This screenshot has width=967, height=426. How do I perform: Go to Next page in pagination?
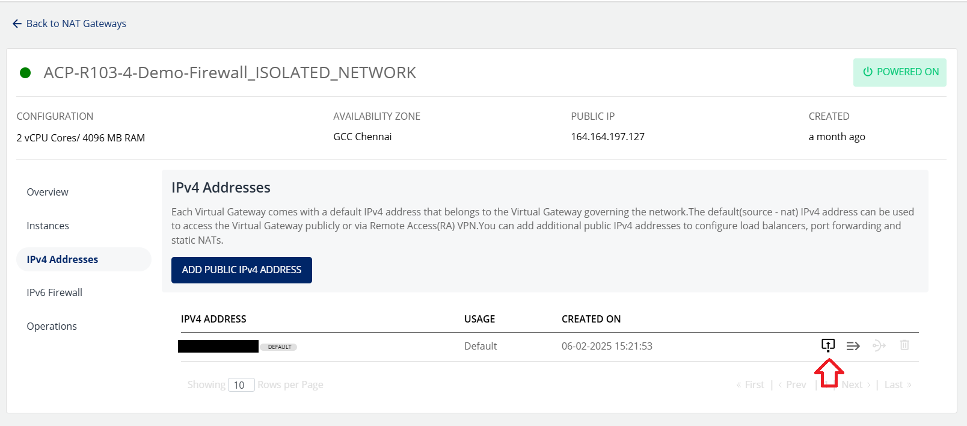click(856, 384)
